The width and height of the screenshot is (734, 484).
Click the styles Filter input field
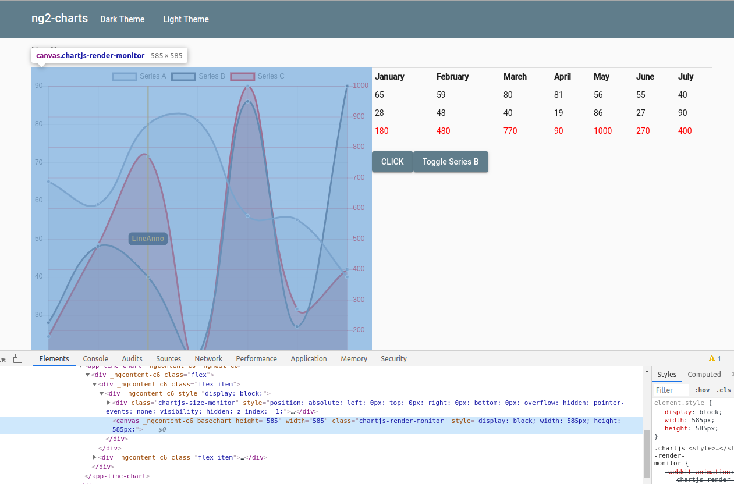tap(671, 390)
